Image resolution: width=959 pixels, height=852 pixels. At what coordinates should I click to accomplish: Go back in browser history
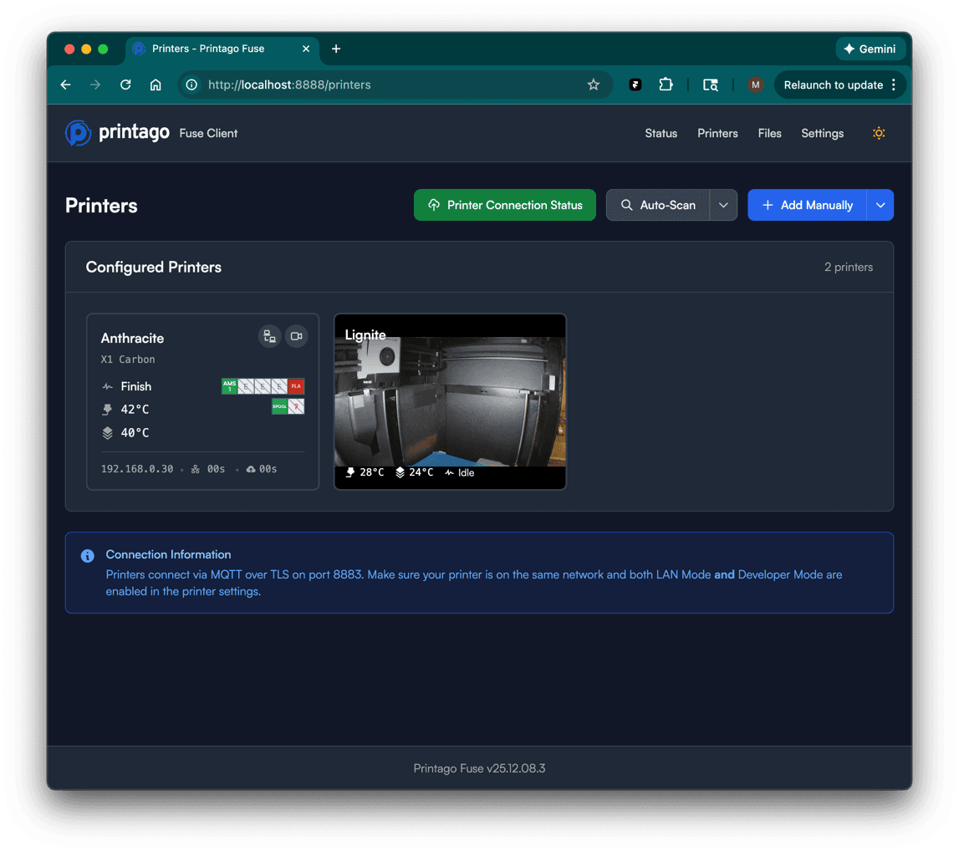65,85
